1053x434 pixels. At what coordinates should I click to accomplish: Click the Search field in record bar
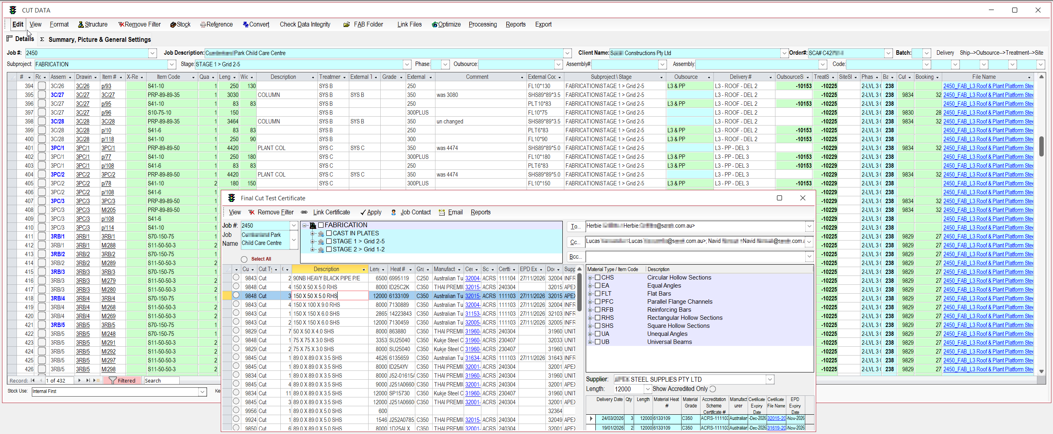point(162,381)
